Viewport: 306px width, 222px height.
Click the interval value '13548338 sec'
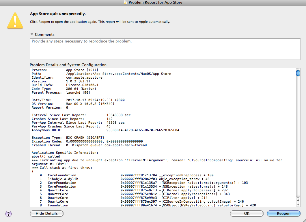[x=118, y=115]
